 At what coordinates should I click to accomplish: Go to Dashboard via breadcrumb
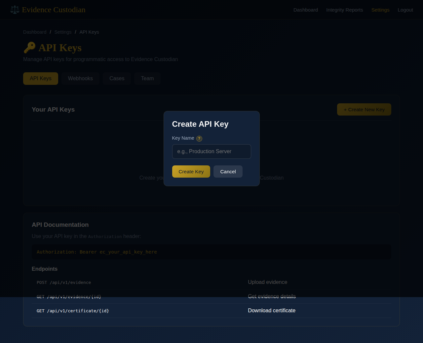tap(35, 32)
